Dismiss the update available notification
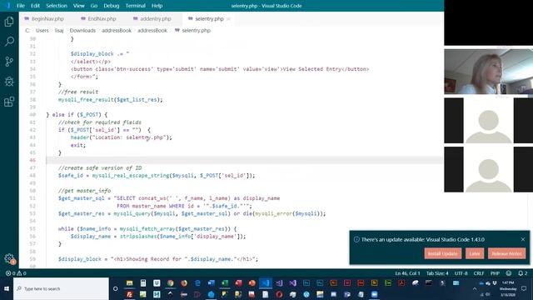This screenshot has width=533, height=300. [523, 239]
